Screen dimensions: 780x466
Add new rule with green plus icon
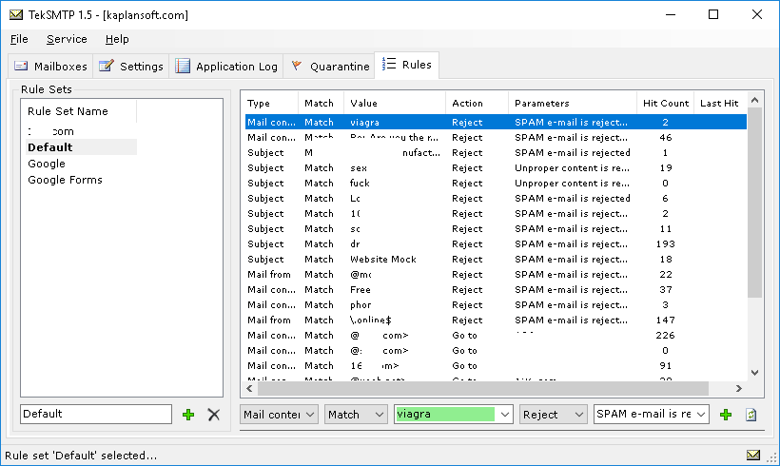coord(726,415)
